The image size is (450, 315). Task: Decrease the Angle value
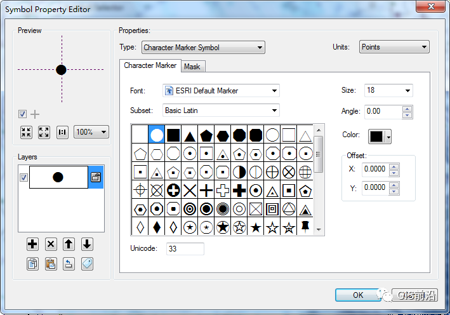pyautogui.click(x=407, y=115)
